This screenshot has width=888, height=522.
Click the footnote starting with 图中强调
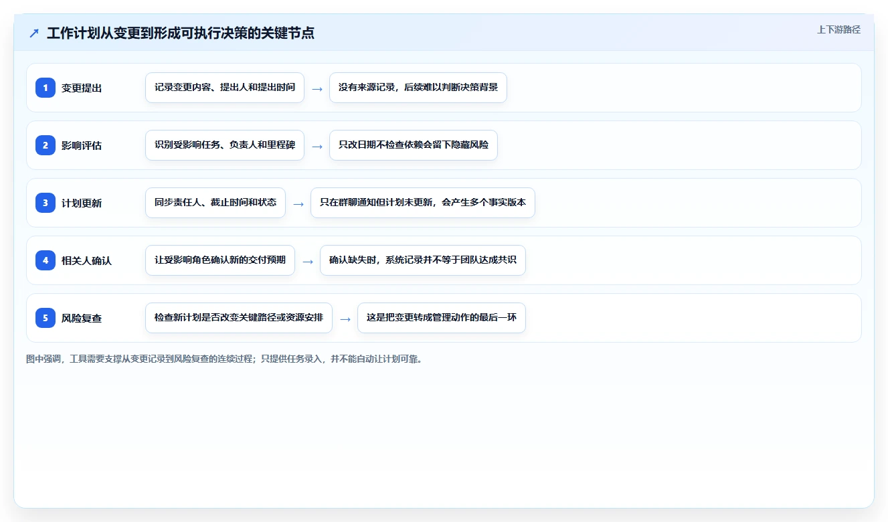point(224,359)
